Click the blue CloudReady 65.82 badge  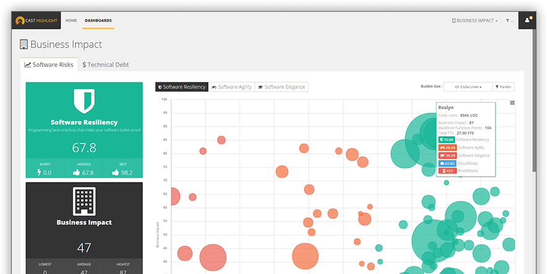click(x=447, y=163)
